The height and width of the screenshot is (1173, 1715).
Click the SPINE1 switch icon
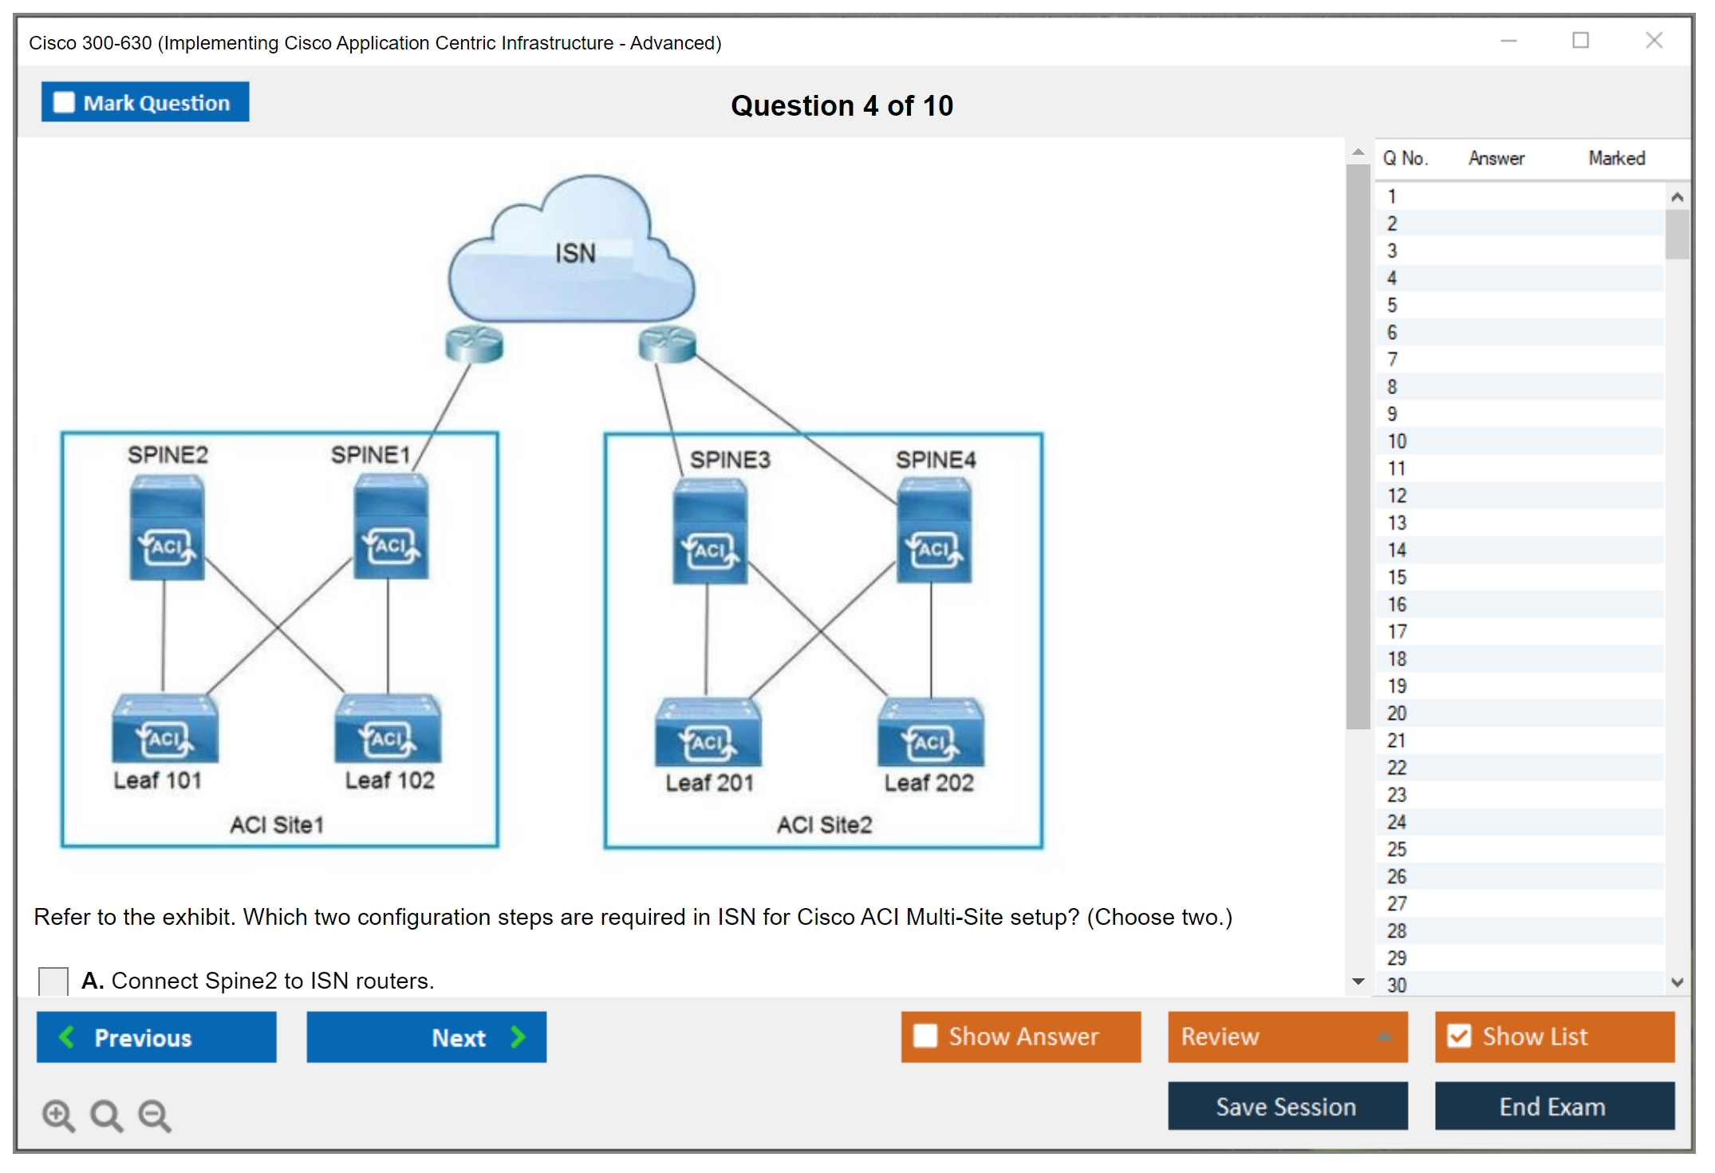391,528
